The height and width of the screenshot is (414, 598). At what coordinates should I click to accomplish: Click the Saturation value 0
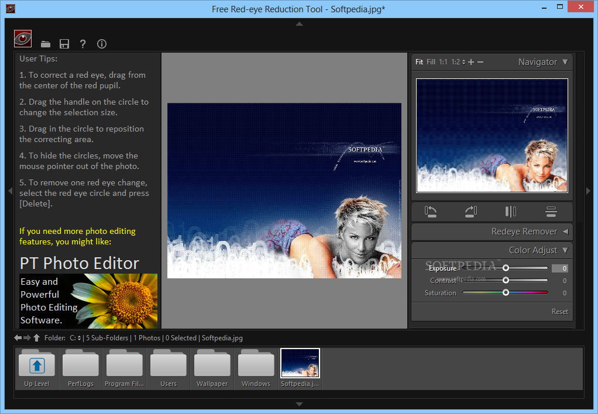565,293
